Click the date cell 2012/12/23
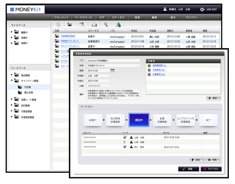 coord(209,47)
